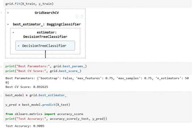193x128 pixels.
Task: Focus the grid.fit(X_train, y_train) code cell
Action: point(97,4)
